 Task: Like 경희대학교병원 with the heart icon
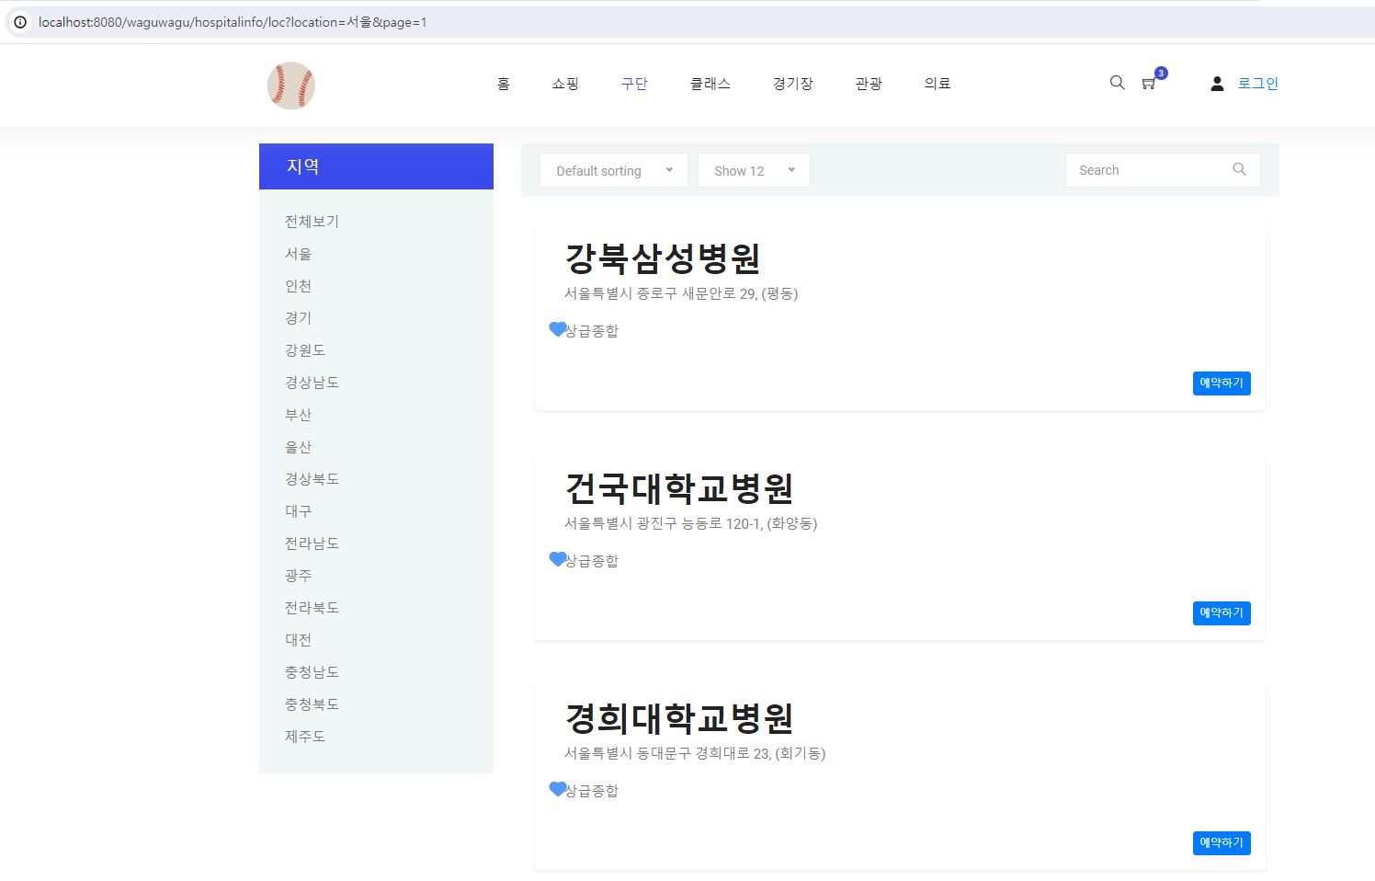point(557,789)
